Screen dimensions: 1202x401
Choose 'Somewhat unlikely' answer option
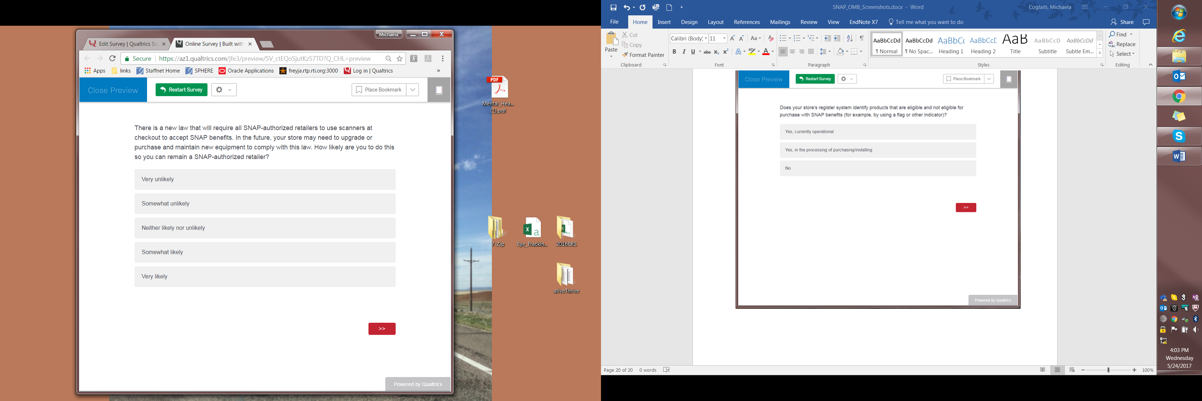point(265,204)
